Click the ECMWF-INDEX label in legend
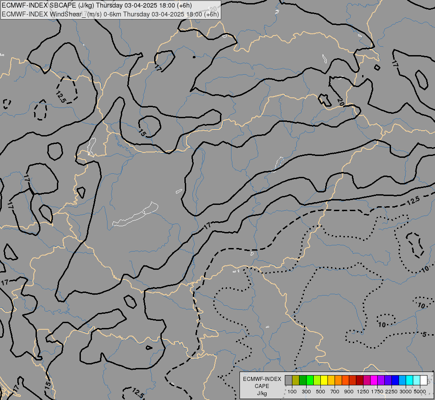Viewport: 435px width, 400px height. coord(262,379)
